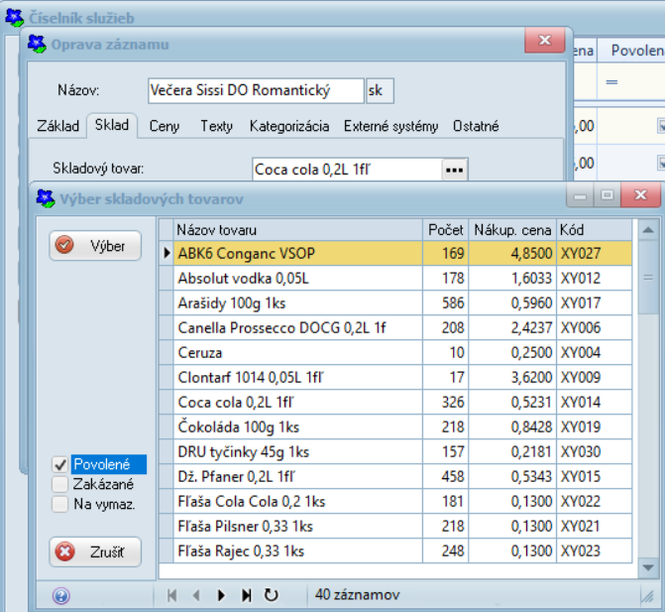
Task: Click the XY004 code cell
Action: click(595, 353)
